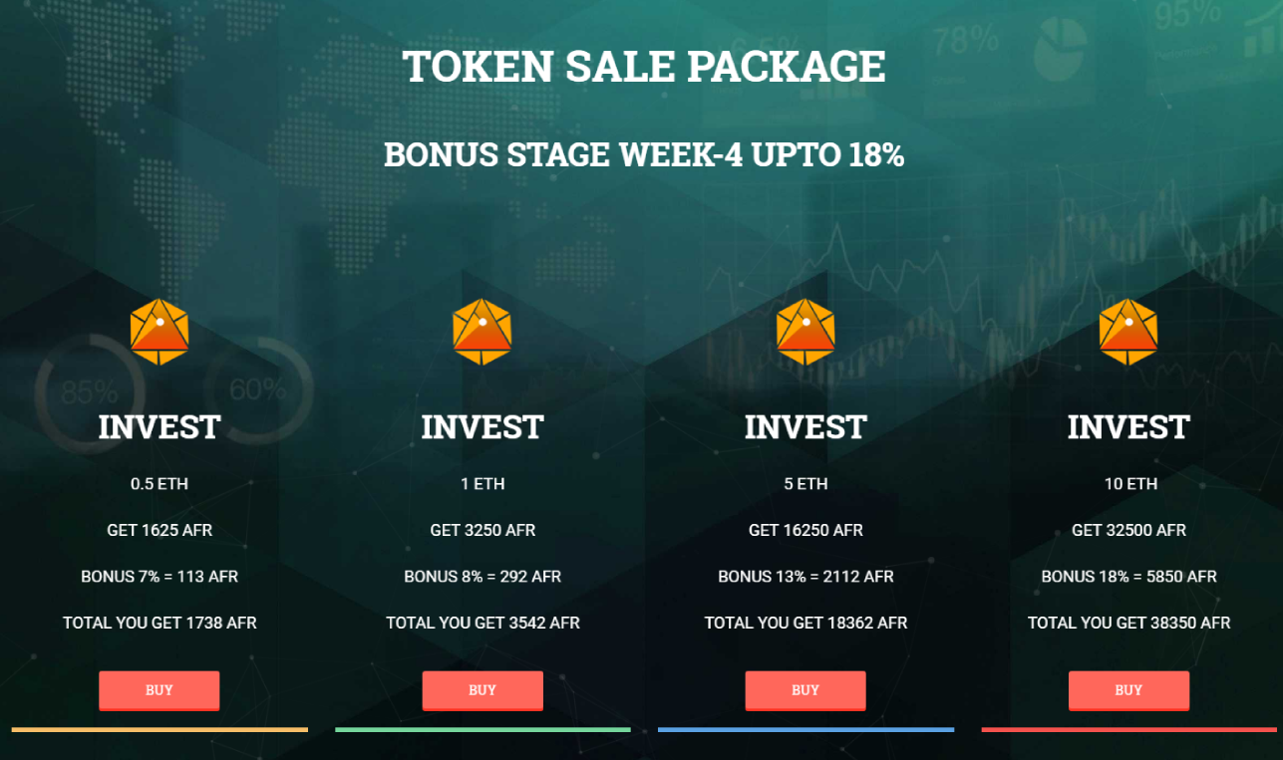Image resolution: width=1283 pixels, height=760 pixels.
Task: Click the orange token icon above 0.5 ETH package
Action: pyautogui.click(x=160, y=332)
